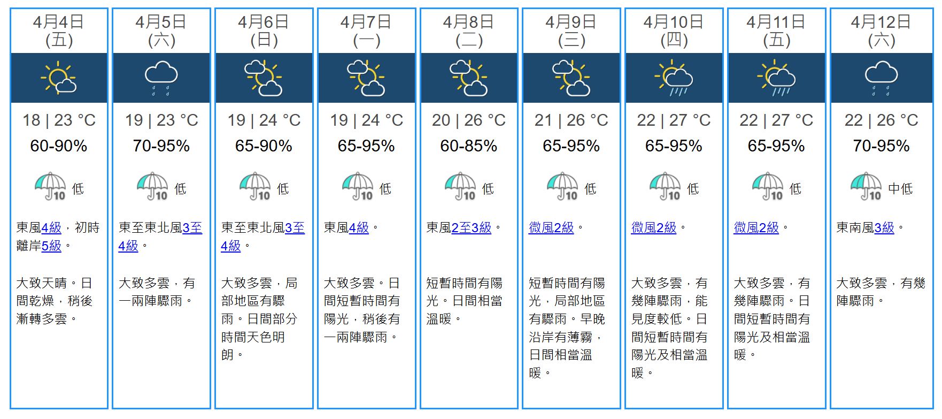
Task: Click the 4月5日 (六) date header
Action: (161, 31)
